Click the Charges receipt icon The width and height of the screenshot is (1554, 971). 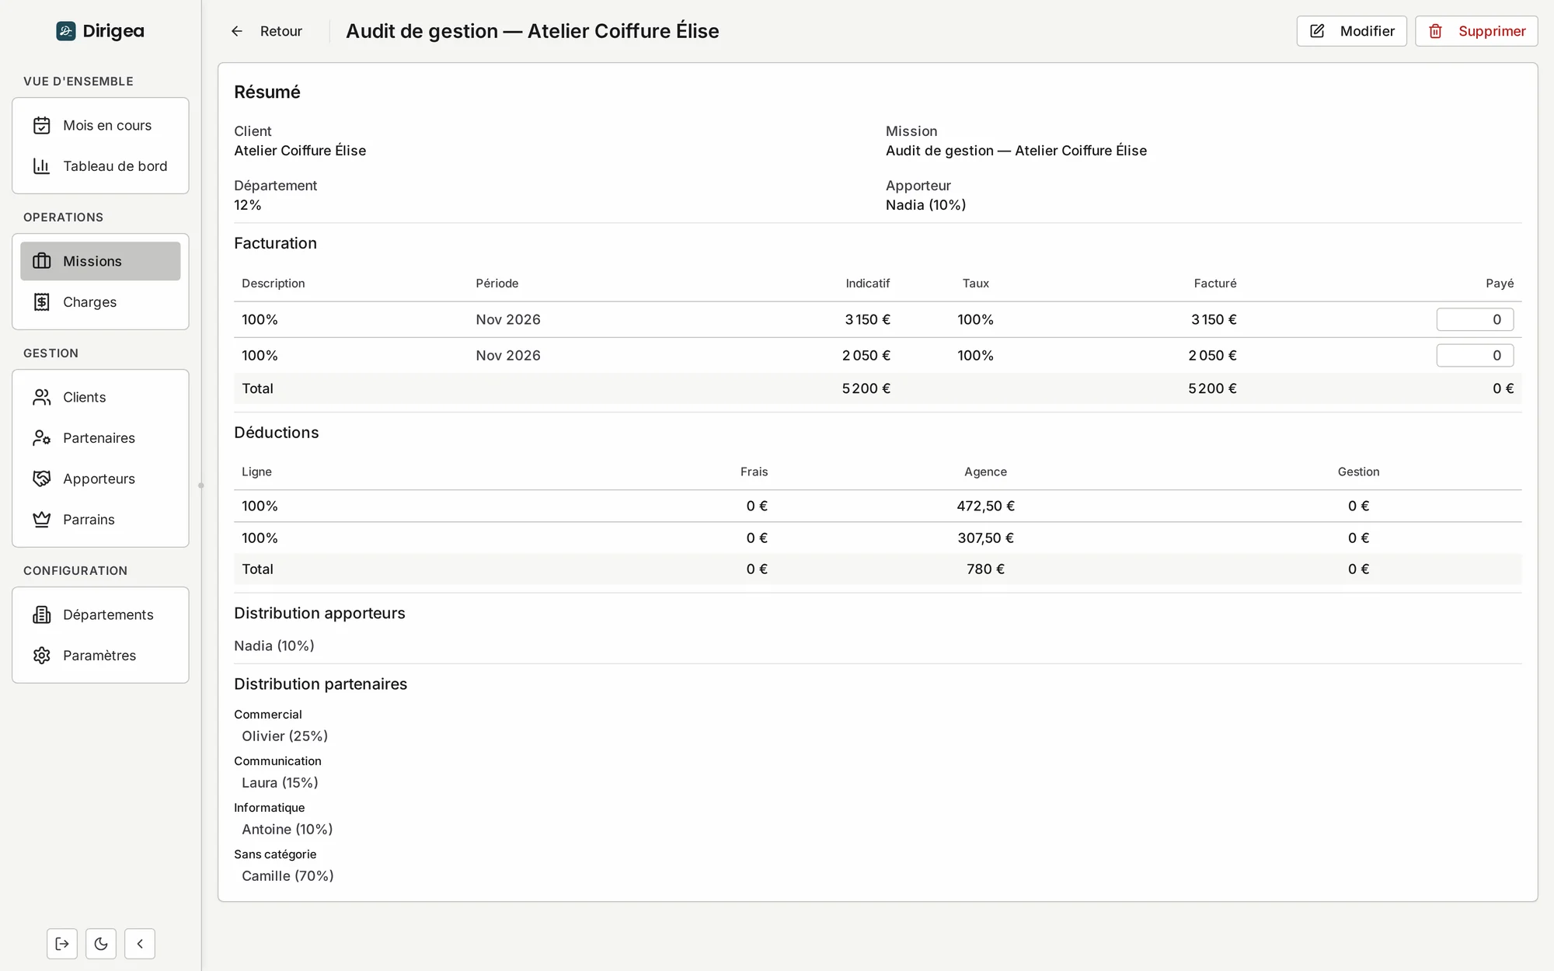tap(42, 302)
